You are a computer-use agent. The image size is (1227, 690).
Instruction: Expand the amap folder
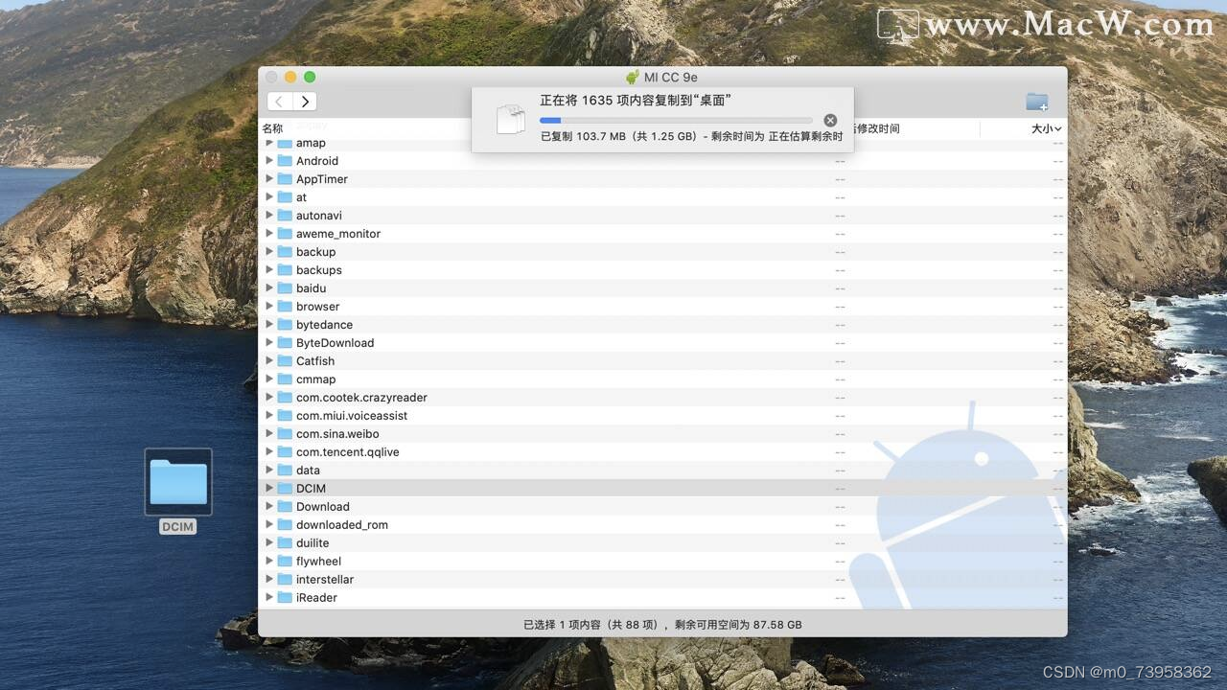point(269,143)
